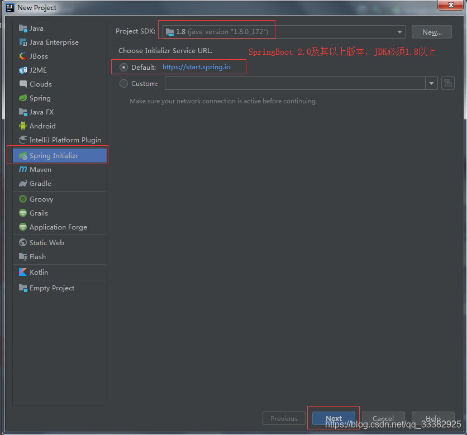Click the SDK folder icon in combo box
The height and width of the screenshot is (435, 467).
tap(170, 32)
